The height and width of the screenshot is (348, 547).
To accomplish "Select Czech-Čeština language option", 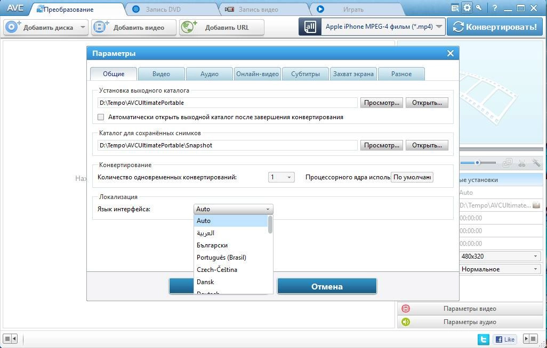I will click(231, 270).
